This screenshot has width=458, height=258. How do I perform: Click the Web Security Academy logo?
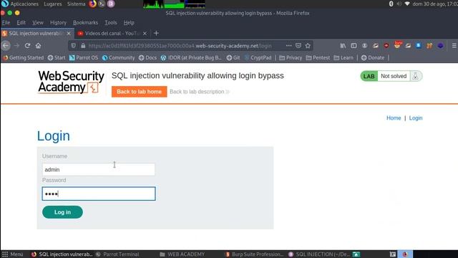pyautogui.click(x=71, y=82)
